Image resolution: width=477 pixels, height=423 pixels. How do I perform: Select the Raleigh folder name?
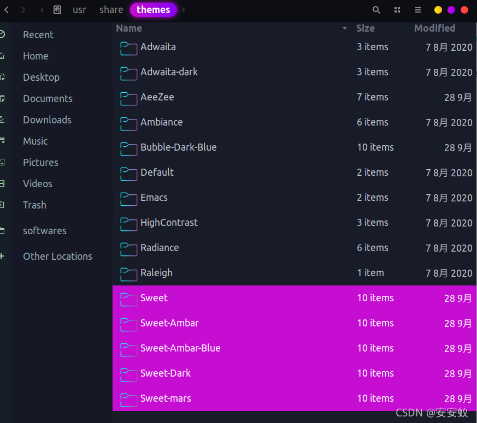tap(156, 273)
